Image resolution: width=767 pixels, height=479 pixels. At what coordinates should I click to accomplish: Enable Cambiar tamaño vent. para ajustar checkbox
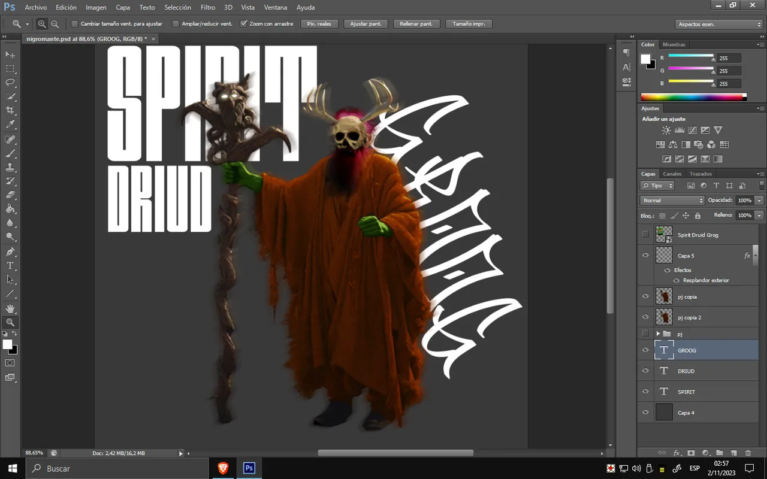click(75, 24)
